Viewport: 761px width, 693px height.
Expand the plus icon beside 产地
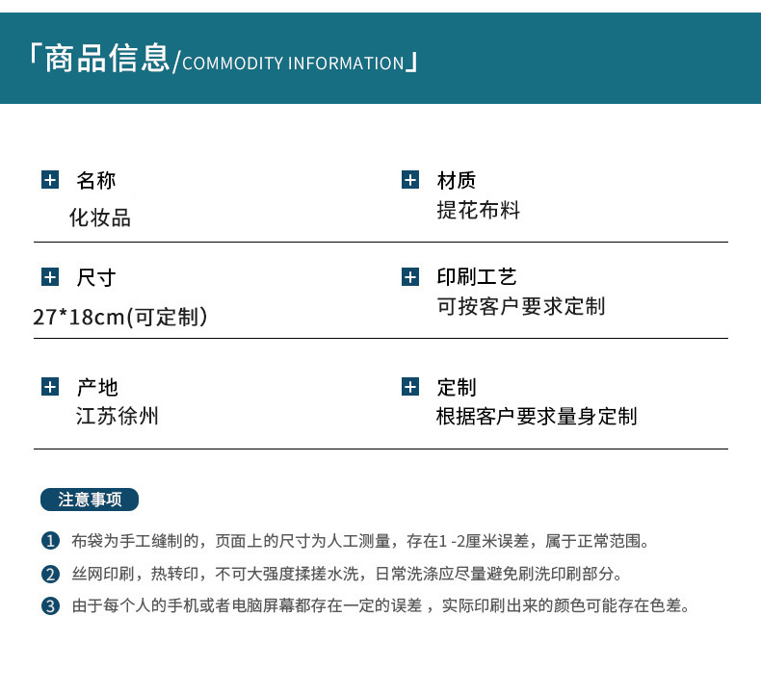pyautogui.click(x=50, y=387)
